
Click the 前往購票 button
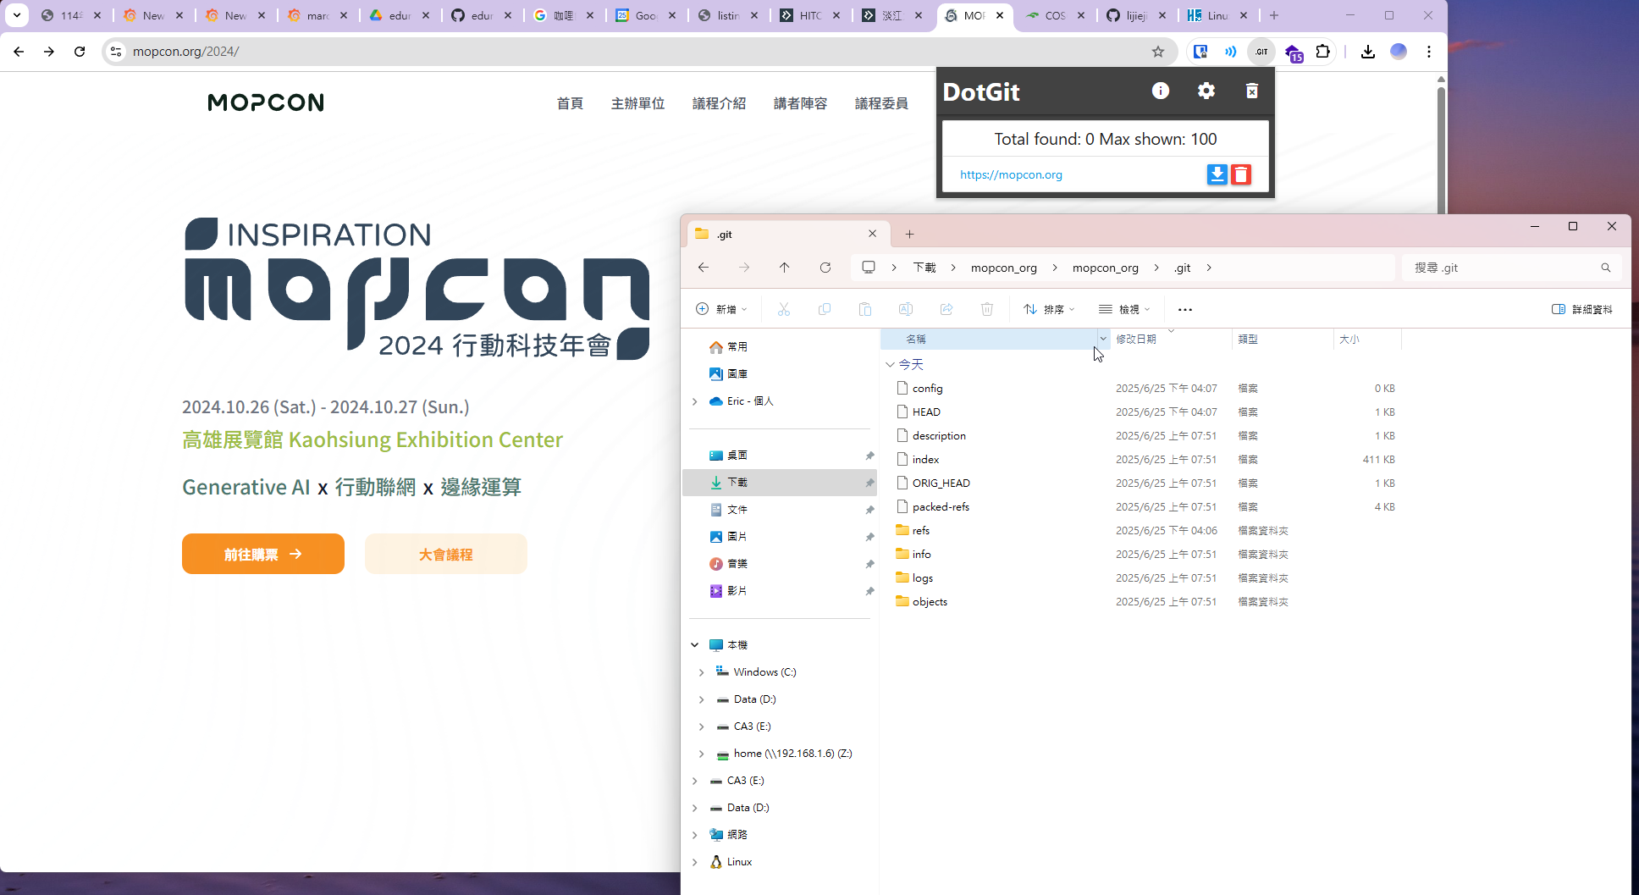point(263,554)
